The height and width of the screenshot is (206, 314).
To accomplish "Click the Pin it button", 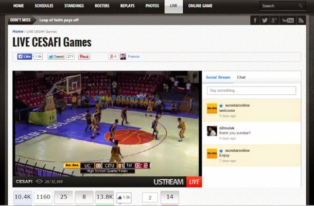I will coord(84,57).
